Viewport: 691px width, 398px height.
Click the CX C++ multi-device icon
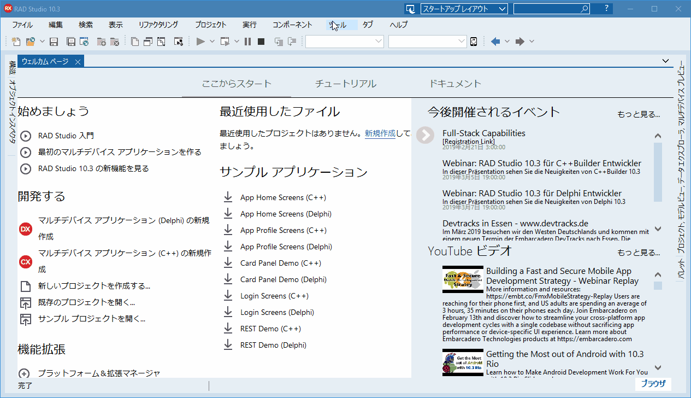coord(26,262)
